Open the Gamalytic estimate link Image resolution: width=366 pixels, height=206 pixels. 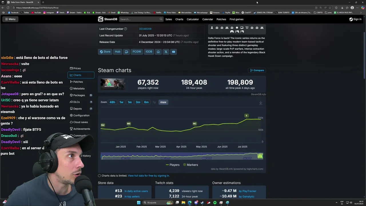coord(246,197)
